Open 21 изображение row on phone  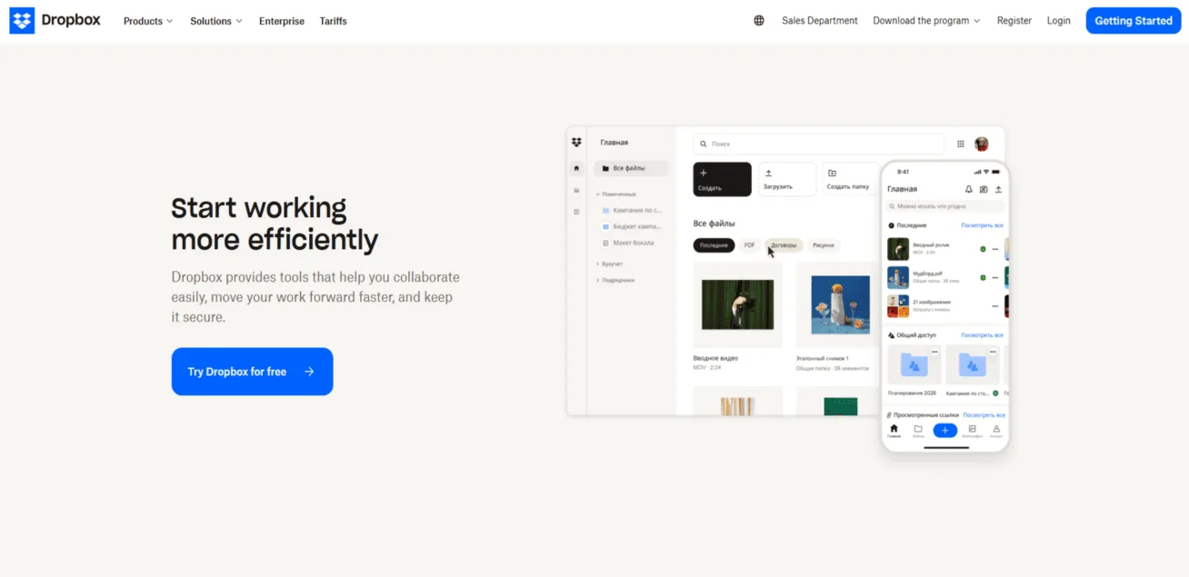pos(945,305)
